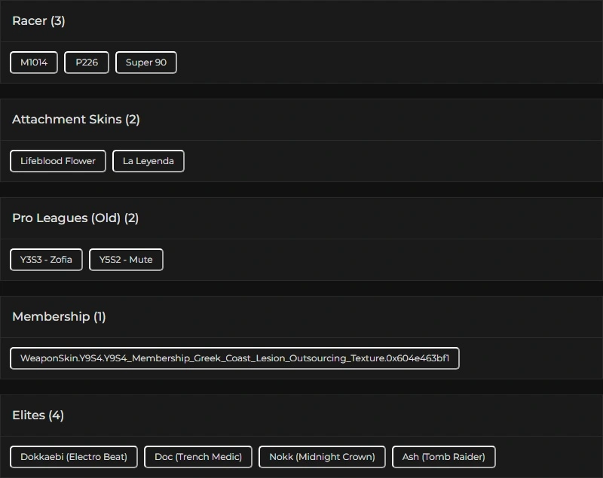This screenshot has width=603, height=478.
Task: Click the M1014 racer skin tag
Action: coord(34,62)
